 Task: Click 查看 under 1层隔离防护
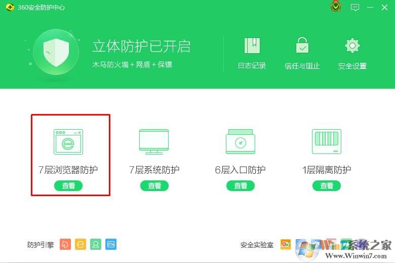pos(327,186)
